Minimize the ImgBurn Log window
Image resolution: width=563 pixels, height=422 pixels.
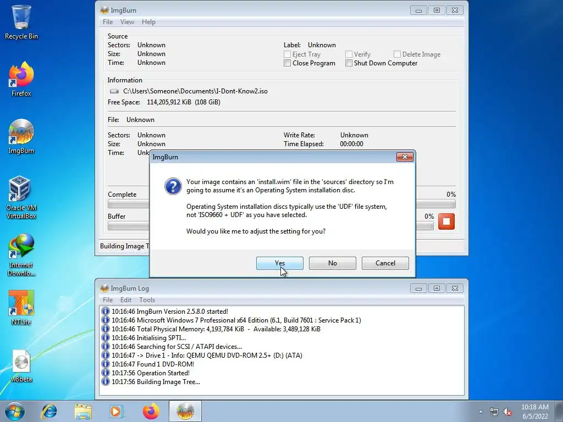[x=418, y=288]
